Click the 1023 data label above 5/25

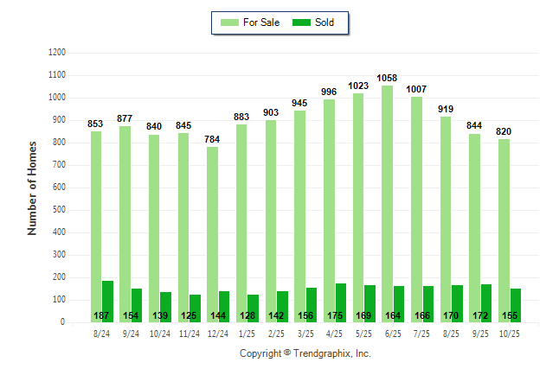[358, 86]
